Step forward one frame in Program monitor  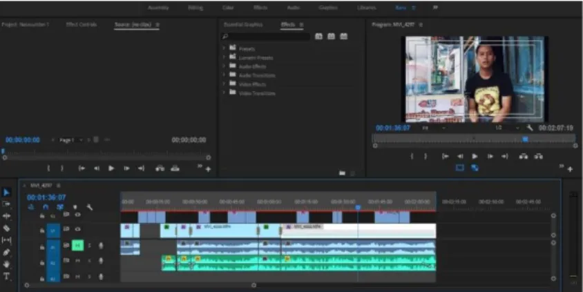490,157
